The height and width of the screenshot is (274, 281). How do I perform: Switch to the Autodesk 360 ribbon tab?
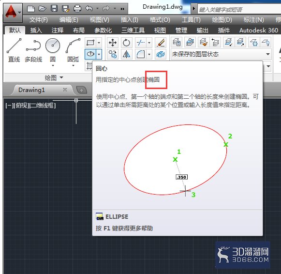259,30
